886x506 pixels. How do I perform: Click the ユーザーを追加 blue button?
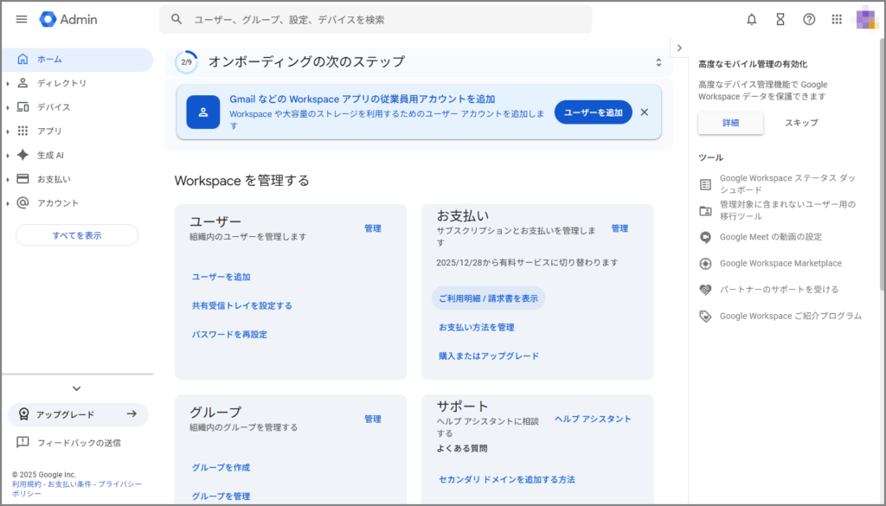(x=593, y=112)
